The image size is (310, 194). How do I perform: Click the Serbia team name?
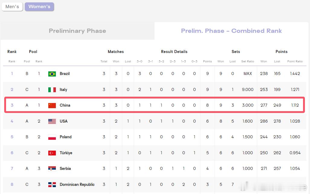pyautogui.click(x=65, y=168)
